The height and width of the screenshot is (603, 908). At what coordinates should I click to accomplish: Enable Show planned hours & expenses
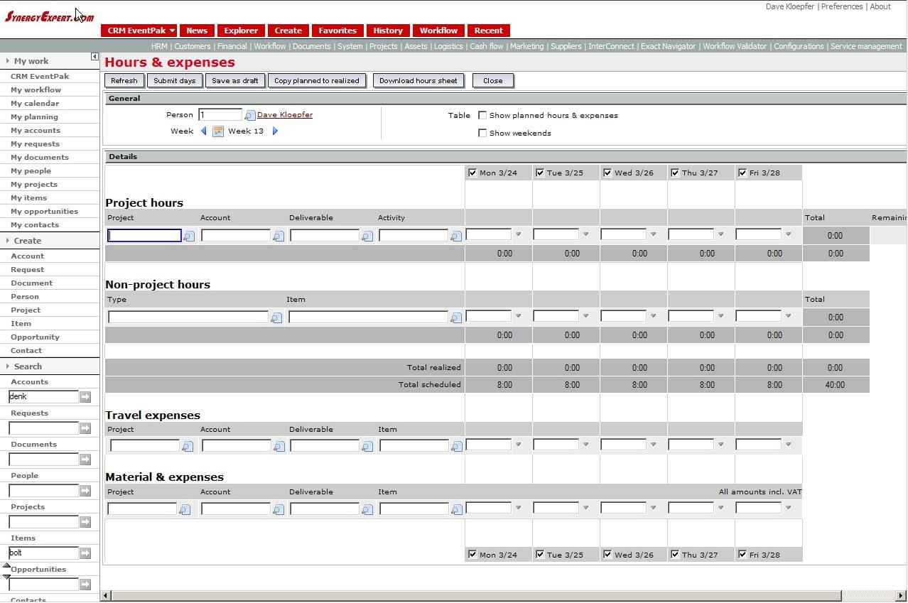click(482, 115)
